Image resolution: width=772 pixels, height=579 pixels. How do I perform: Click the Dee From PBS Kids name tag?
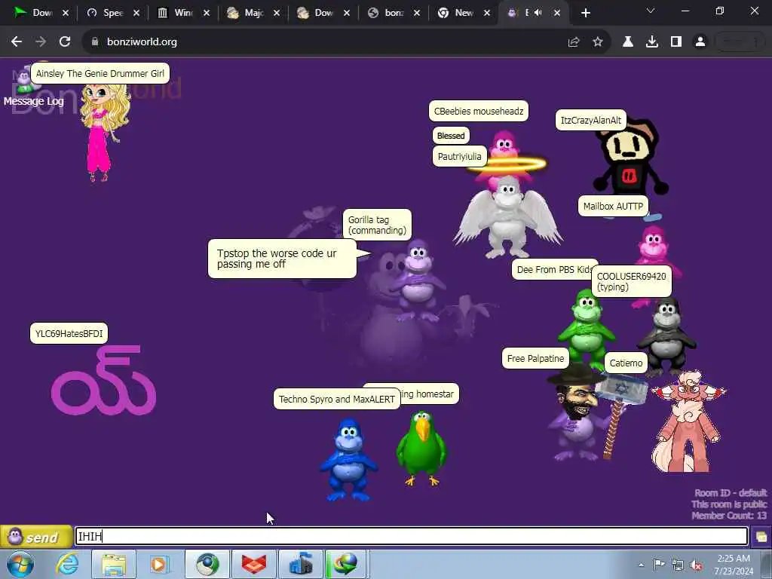[553, 269]
